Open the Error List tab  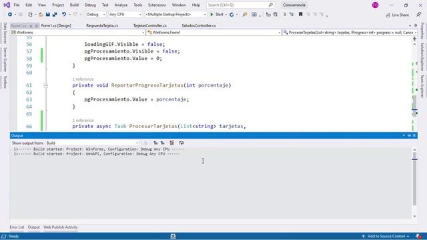(17, 227)
